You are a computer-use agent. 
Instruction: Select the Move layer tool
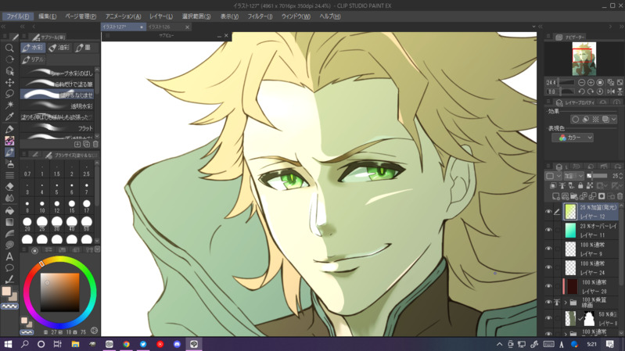[x=9, y=82]
